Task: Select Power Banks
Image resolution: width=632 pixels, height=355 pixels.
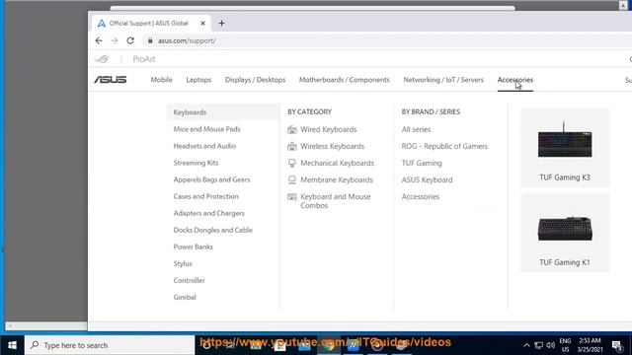Action: click(194, 247)
